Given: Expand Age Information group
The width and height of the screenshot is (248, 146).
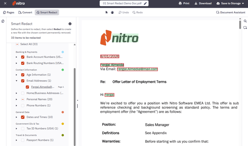Looking at the screenshot, I should click(16, 75).
